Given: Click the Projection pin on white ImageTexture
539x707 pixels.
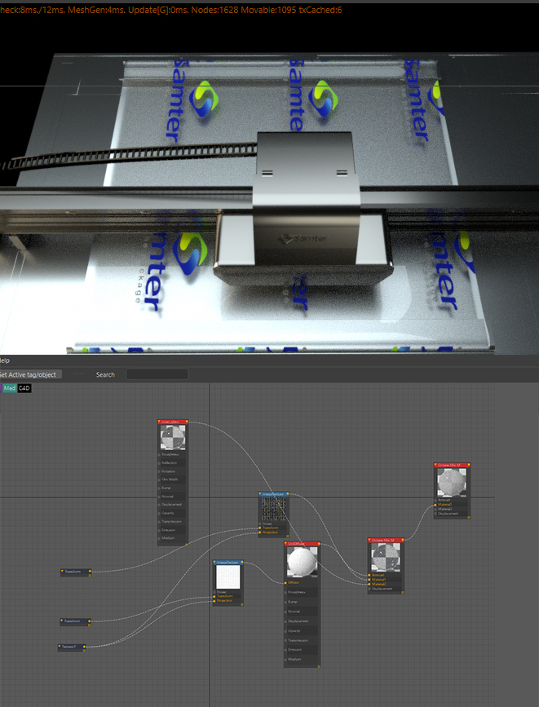Looking at the screenshot, I should [x=214, y=601].
